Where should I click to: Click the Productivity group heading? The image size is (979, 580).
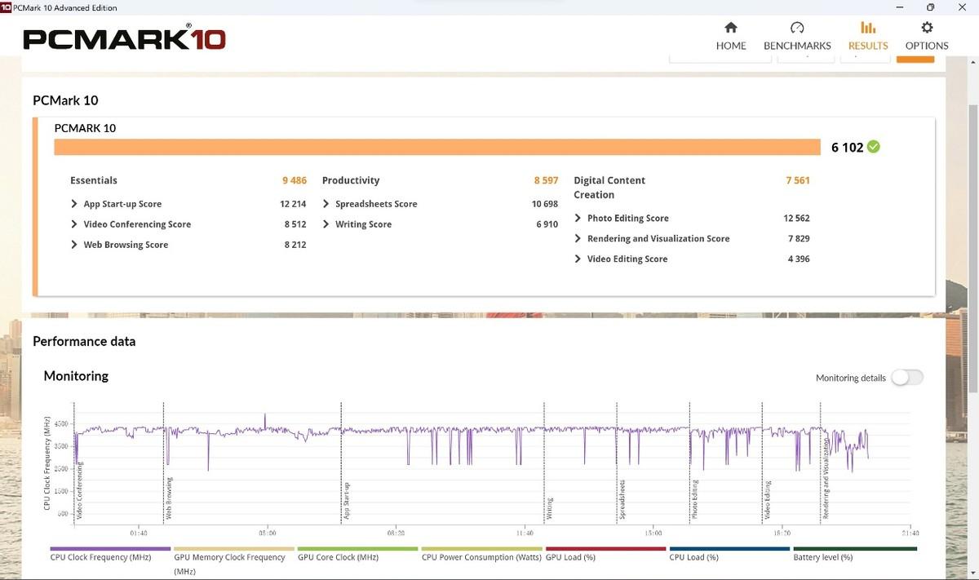tap(351, 180)
